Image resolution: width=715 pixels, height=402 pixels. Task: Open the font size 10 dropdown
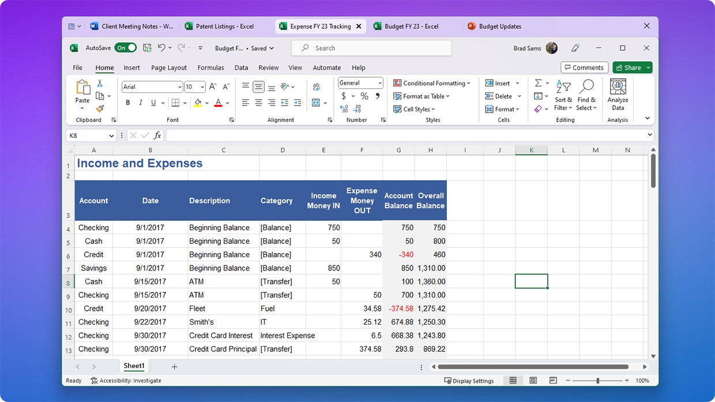pyautogui.click(x=202, y=87)
